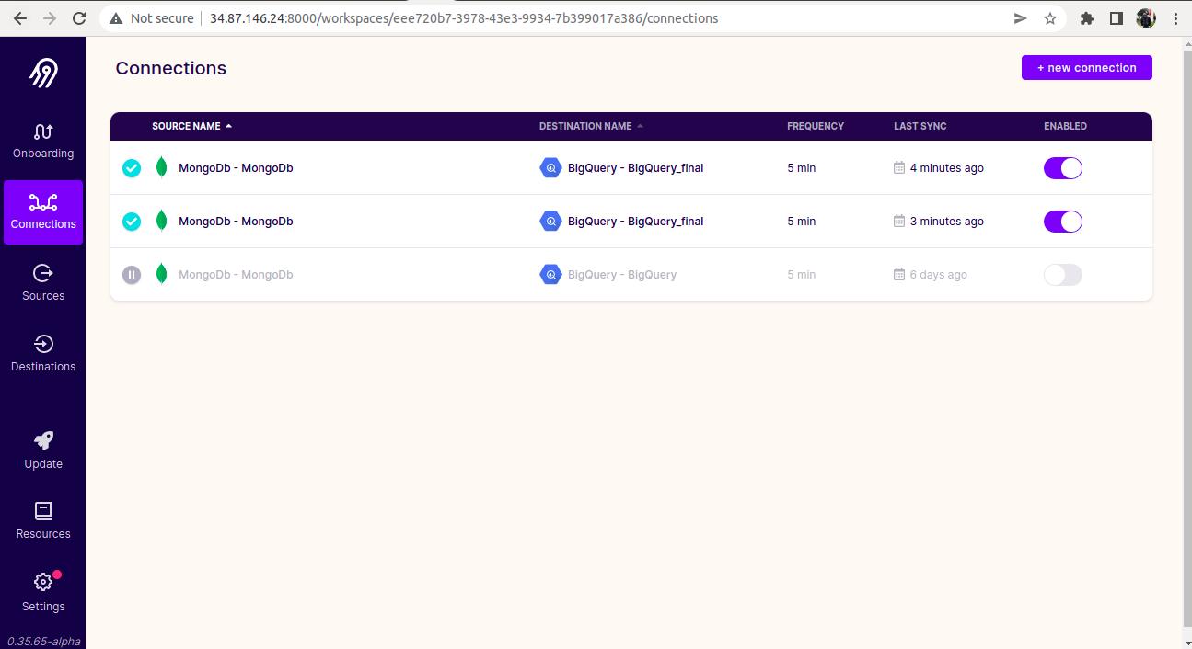The width and height of the screenshot is (1192, 649).
Task: Click the Update rocket icon
Action: pyautogui.click(x=43, y=441)
